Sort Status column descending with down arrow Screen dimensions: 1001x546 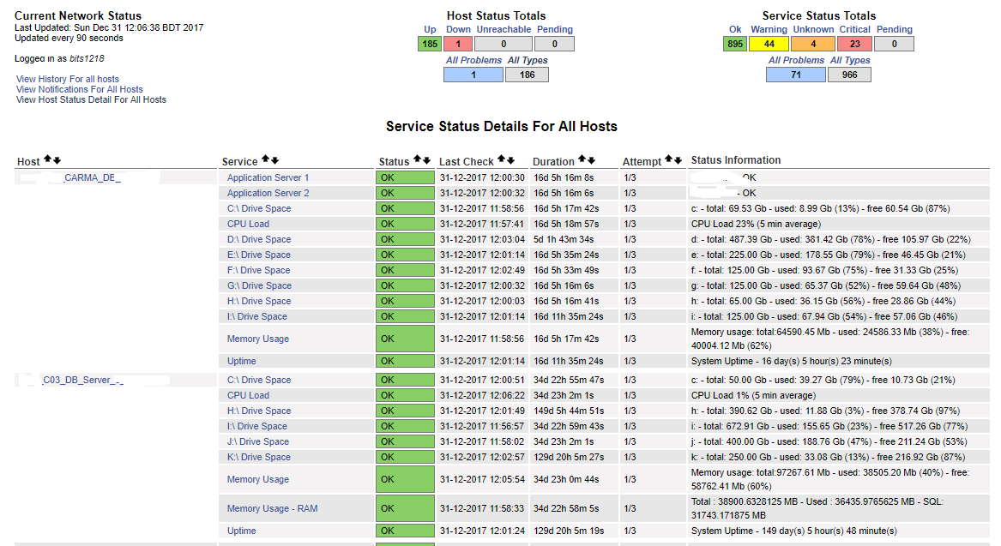click(x=426, y=159)
